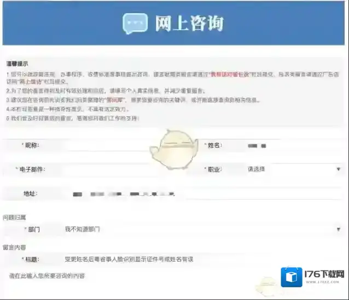Screen dimensions: 349x300
Task: Click the red highlighted link in tip 1
Action: (x=230, y=75)
